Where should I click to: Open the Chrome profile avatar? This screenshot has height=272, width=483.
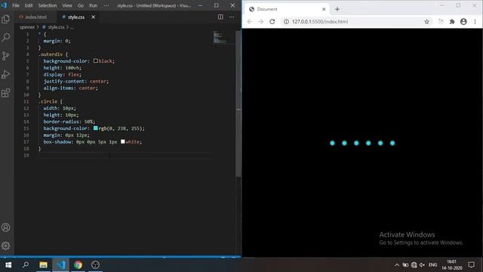click(x=463, y=22)
